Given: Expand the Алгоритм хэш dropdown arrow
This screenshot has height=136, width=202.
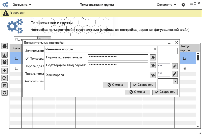Looking at the screenshot, I should coord(175,81).
